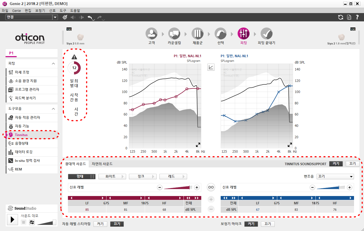
Task: Open In-situ 청력 검사 in the sidebar
Action: 32,160
